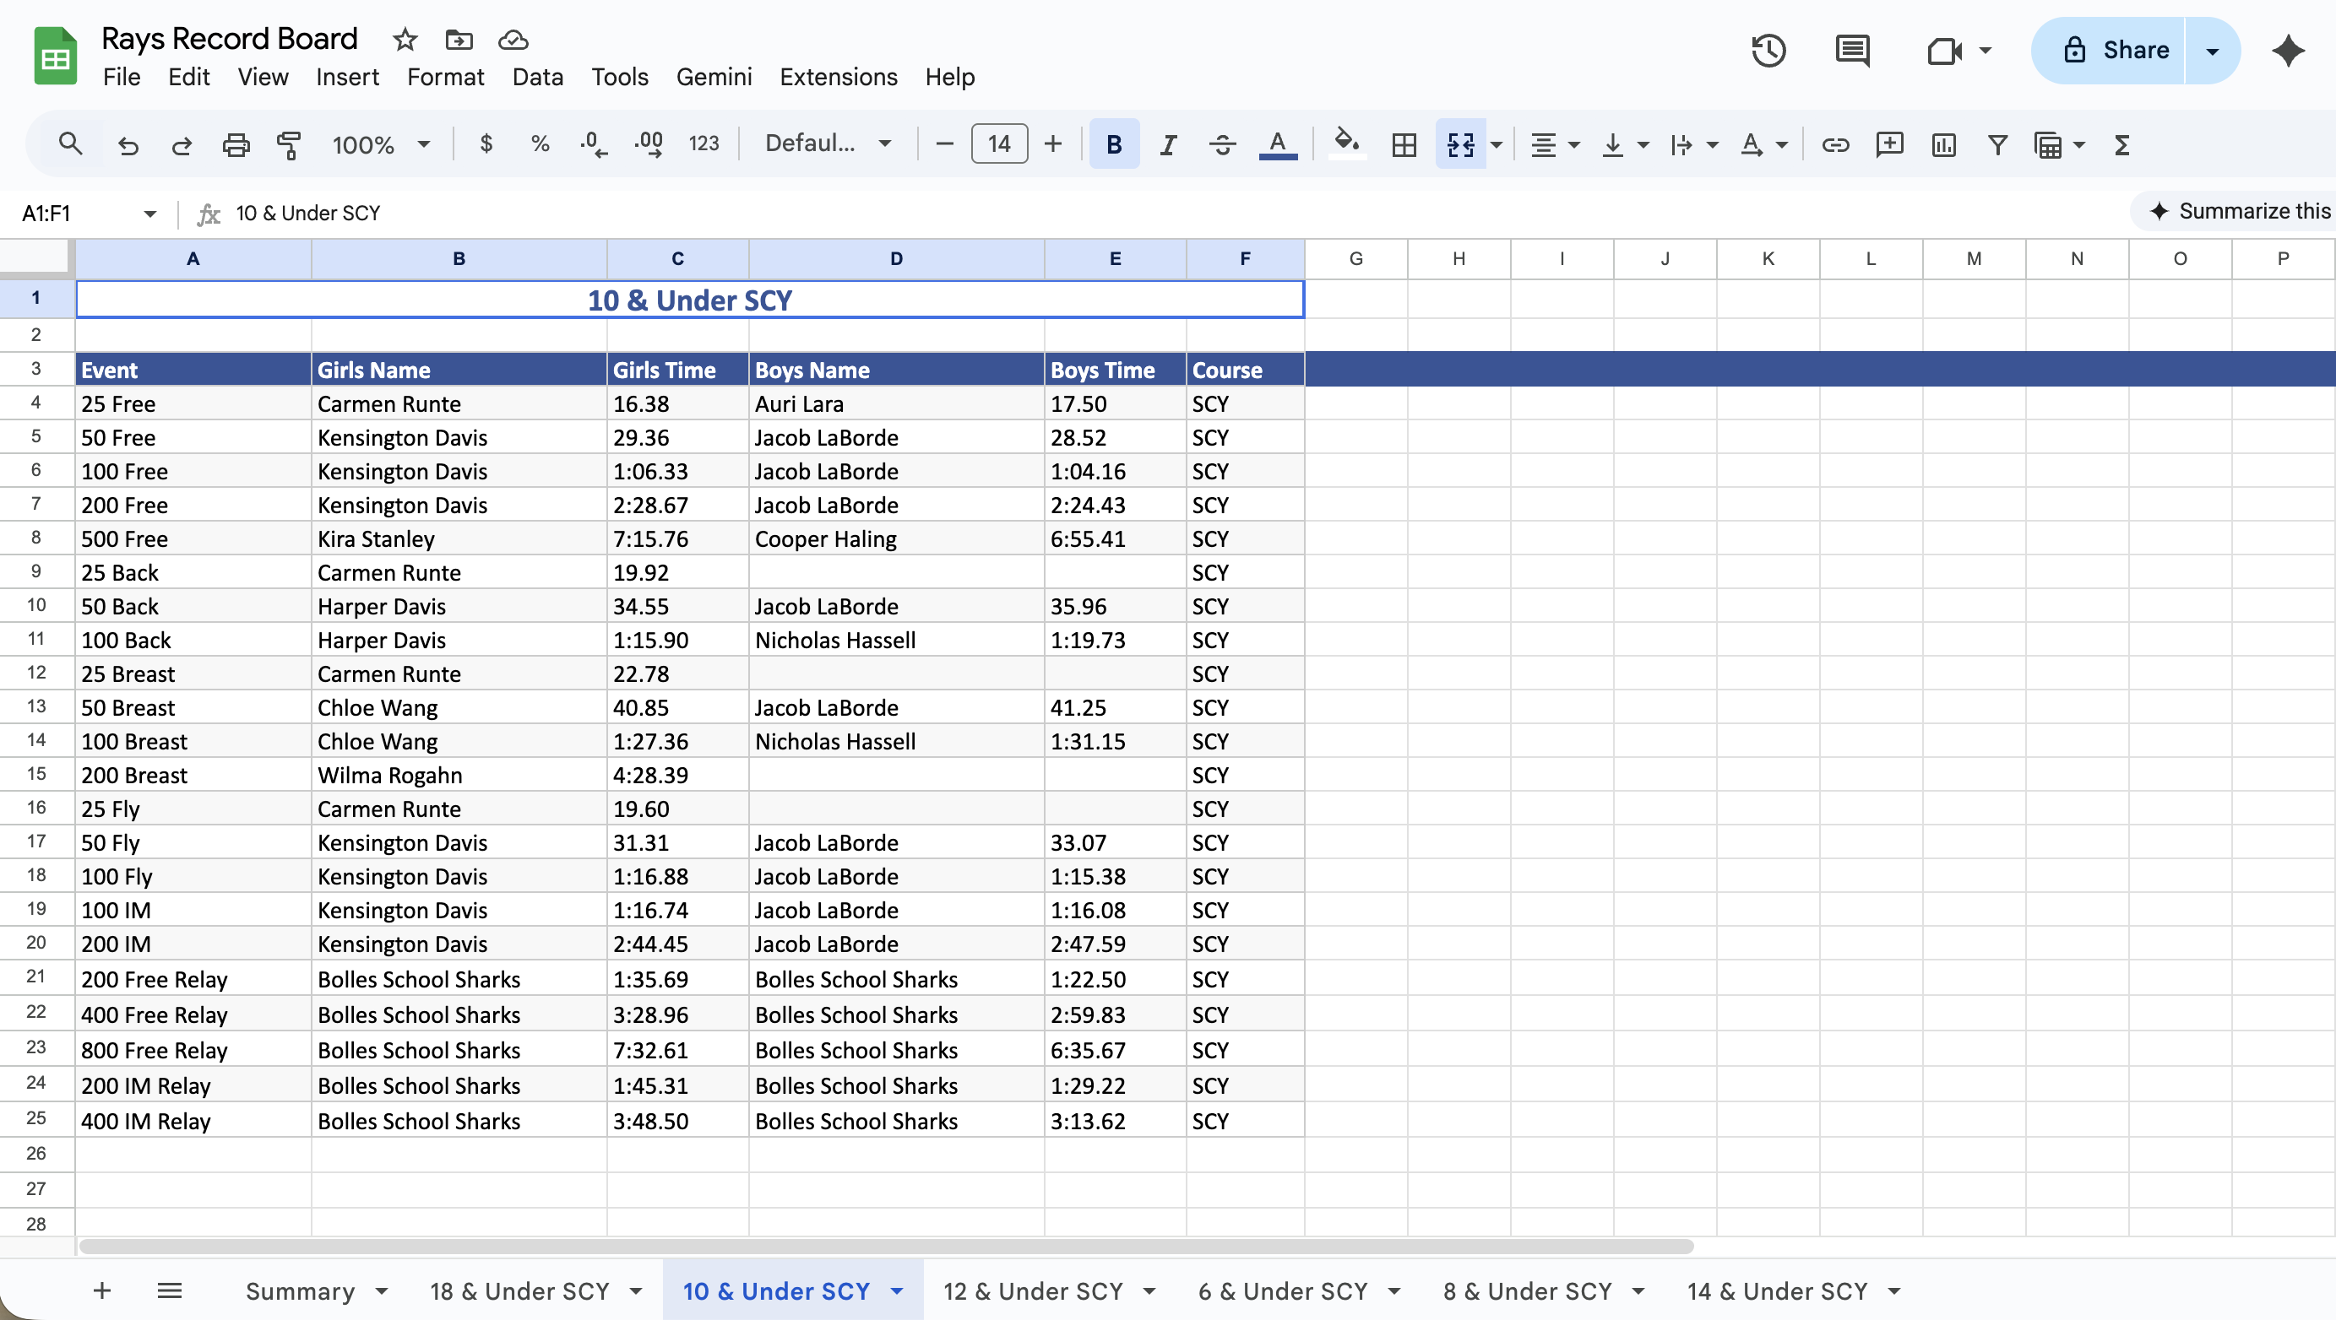This screenshot has width=2336, height=1320.
Task: Open version history clock icon
Action: pos(1768,50)
